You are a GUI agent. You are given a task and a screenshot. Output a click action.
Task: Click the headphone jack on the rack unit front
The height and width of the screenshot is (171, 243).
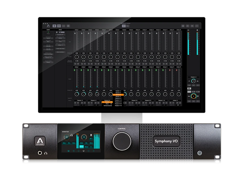pyautogui.click(x=40, y=153)
